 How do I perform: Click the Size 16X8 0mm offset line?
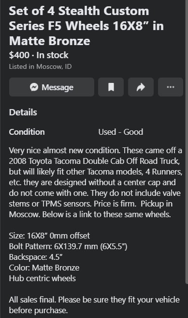(x=49, y=236)
